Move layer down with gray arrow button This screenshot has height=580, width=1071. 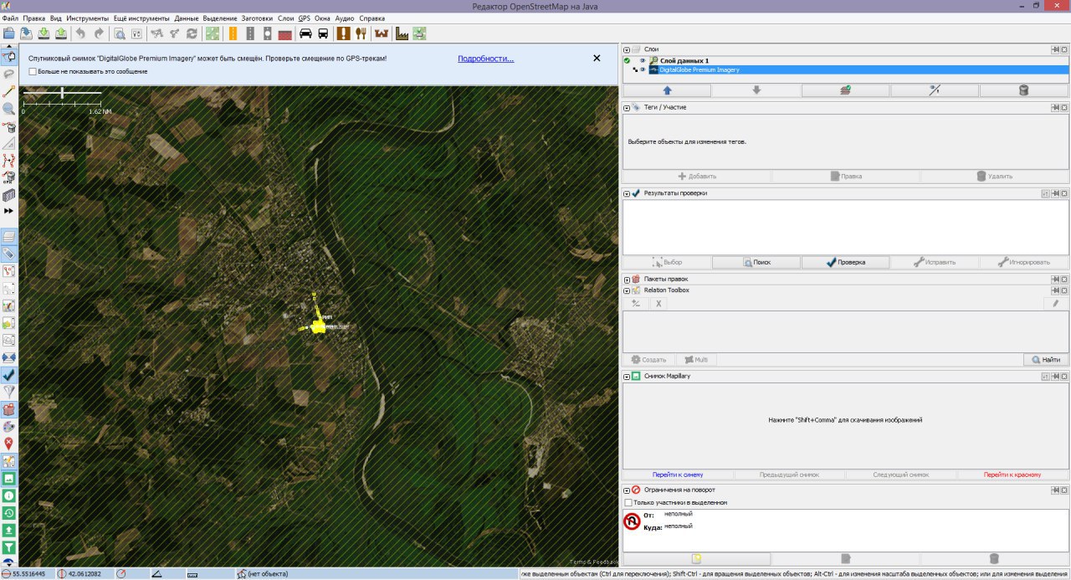[756, 90]
